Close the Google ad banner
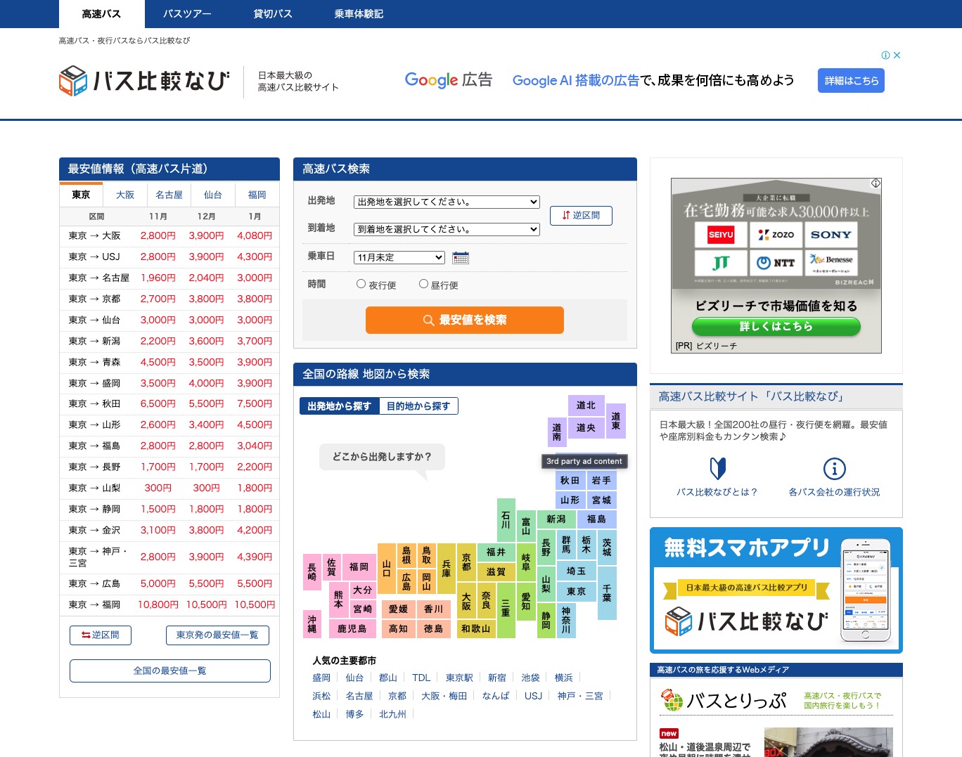962x757 pixels. 897,55
